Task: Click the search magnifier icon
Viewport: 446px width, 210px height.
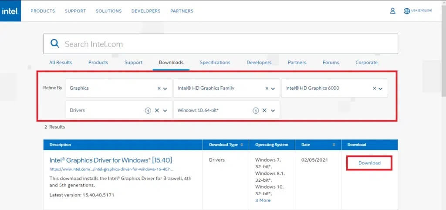Action: (x=54, y=44)
